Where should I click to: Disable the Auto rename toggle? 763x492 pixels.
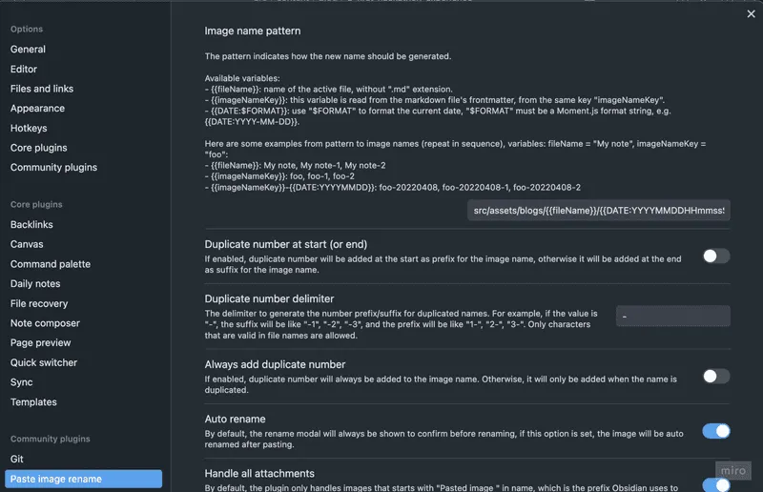[x=716, y=431]
